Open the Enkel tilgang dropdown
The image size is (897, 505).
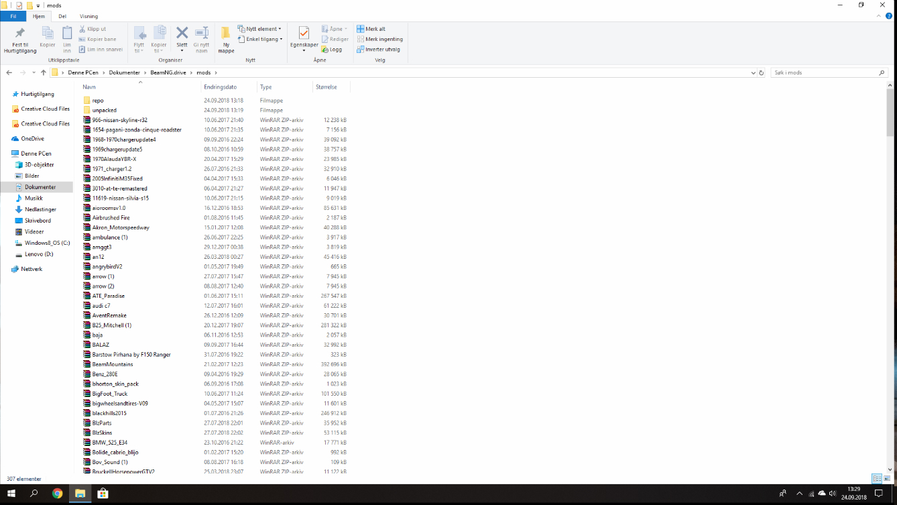pos(260,39)
